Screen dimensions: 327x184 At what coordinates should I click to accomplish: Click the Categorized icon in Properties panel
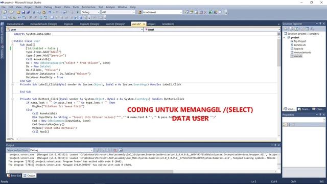point(285,125)
